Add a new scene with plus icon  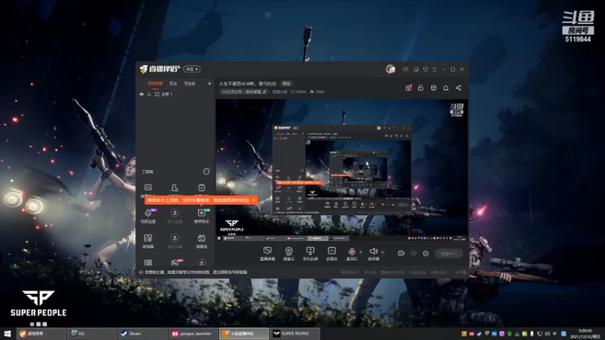(x=209, y=83)
